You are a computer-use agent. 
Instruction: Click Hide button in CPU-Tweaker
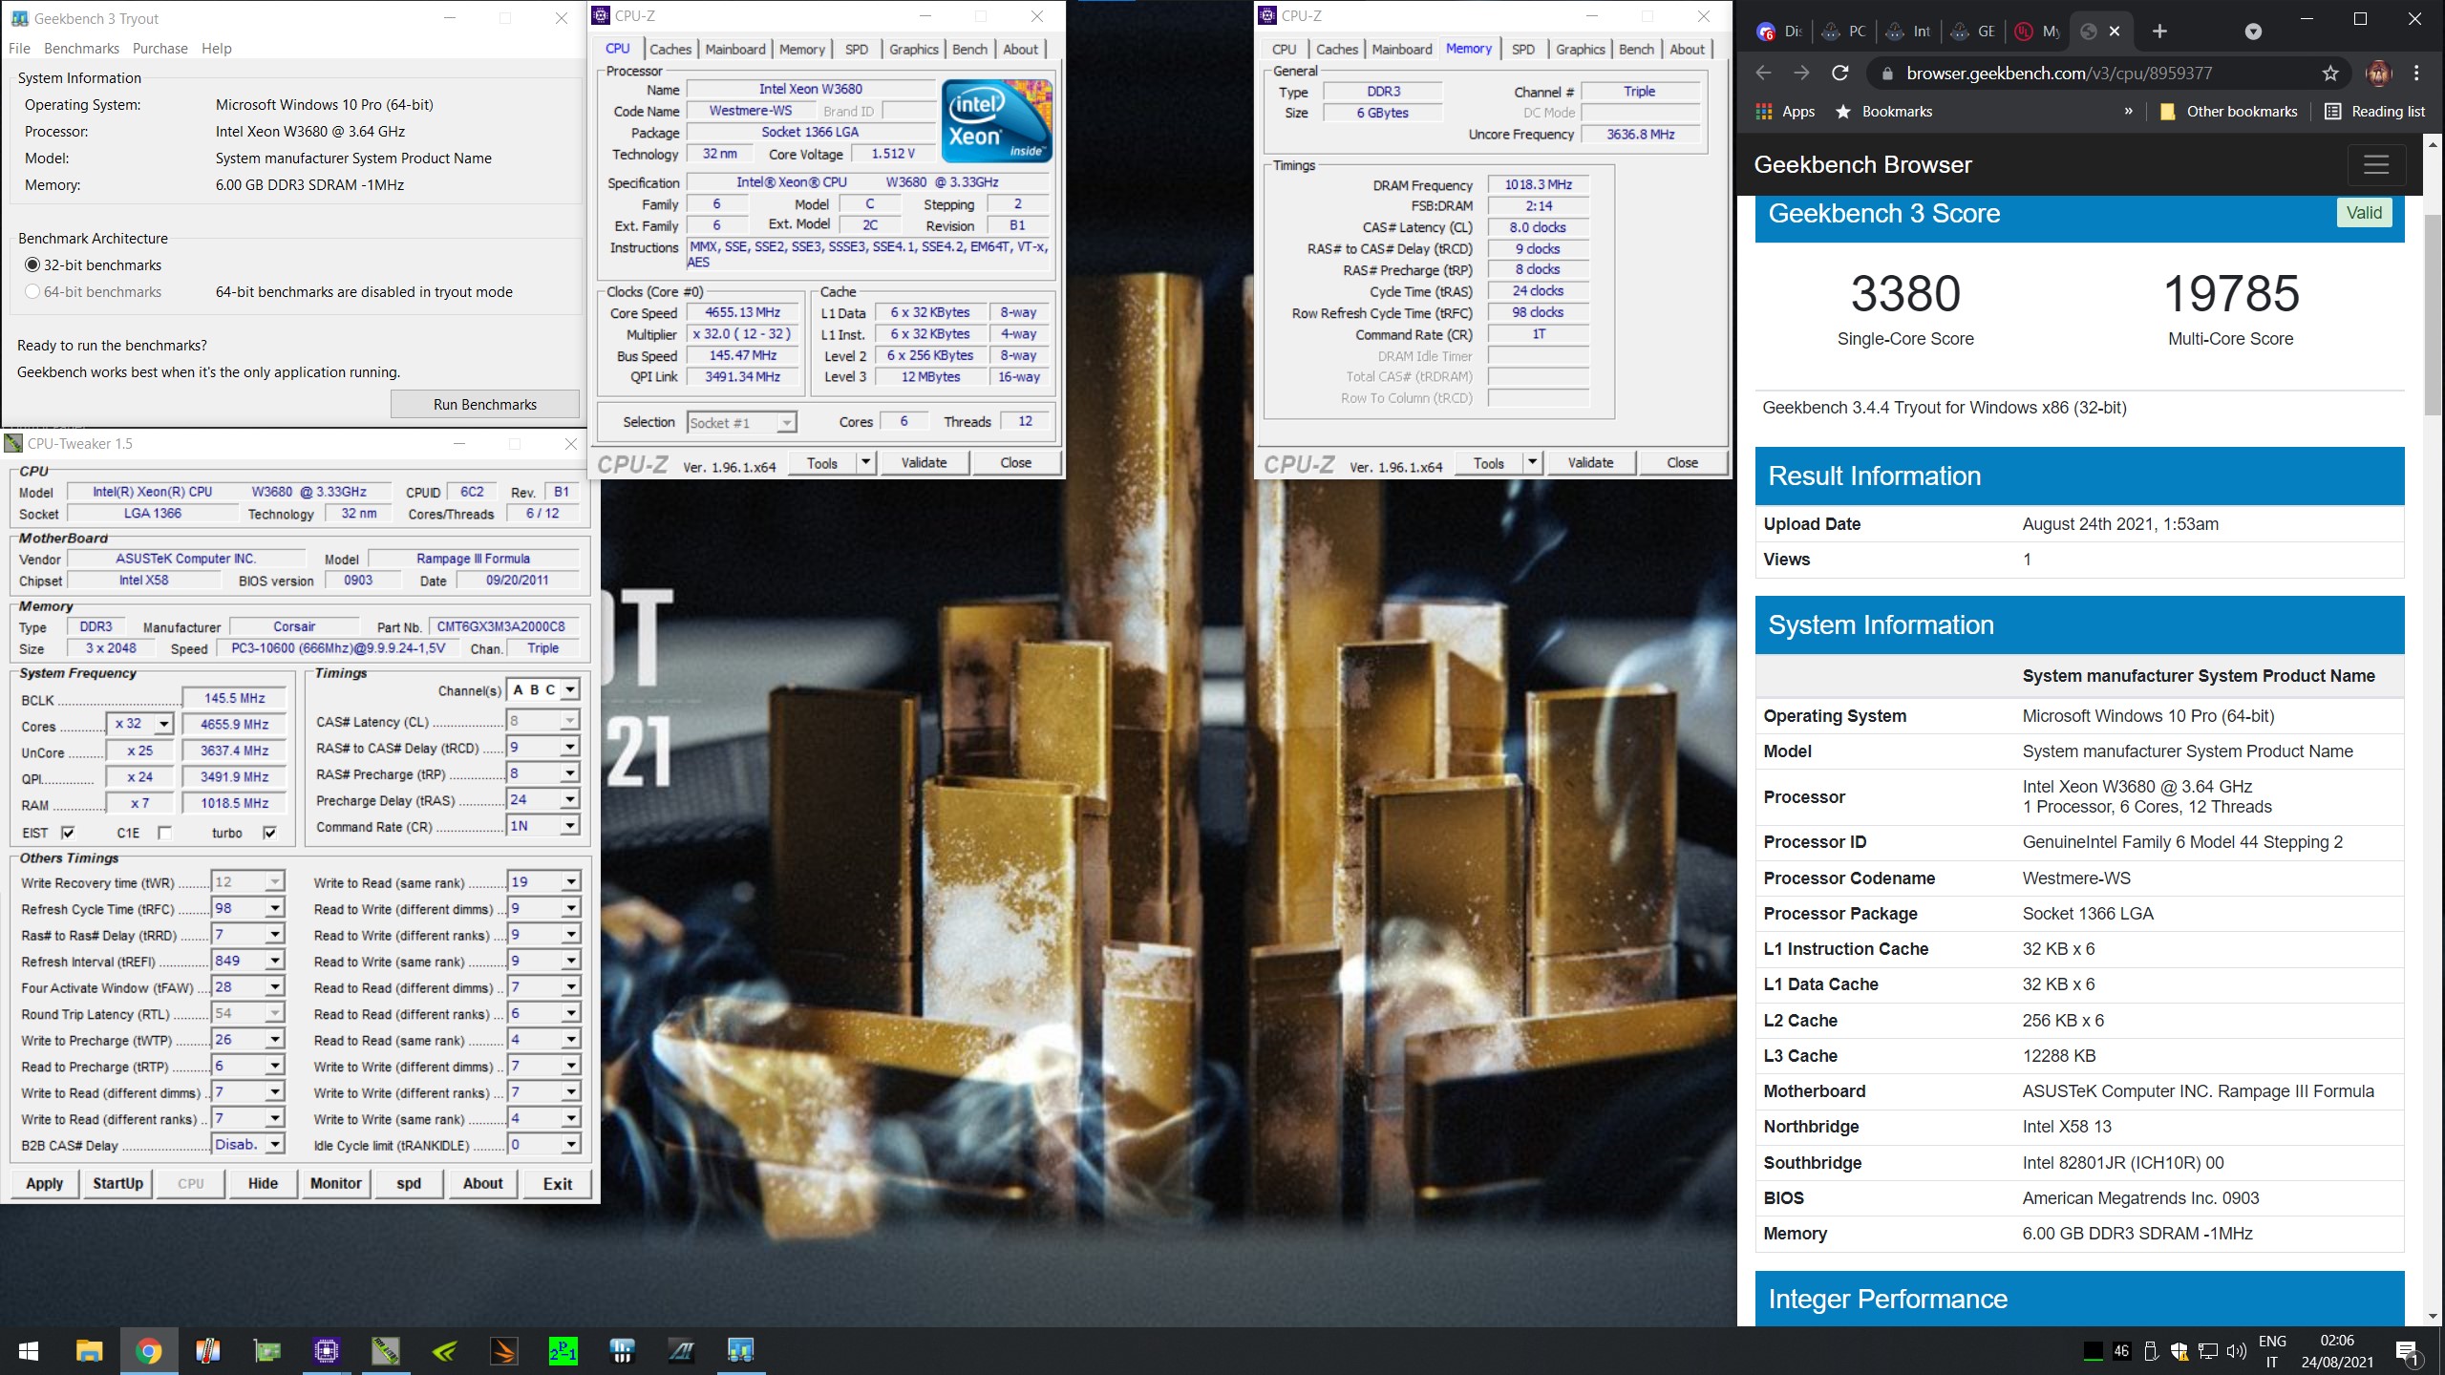click(263, 1184)
